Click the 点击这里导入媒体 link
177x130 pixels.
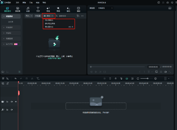(54, 58)
